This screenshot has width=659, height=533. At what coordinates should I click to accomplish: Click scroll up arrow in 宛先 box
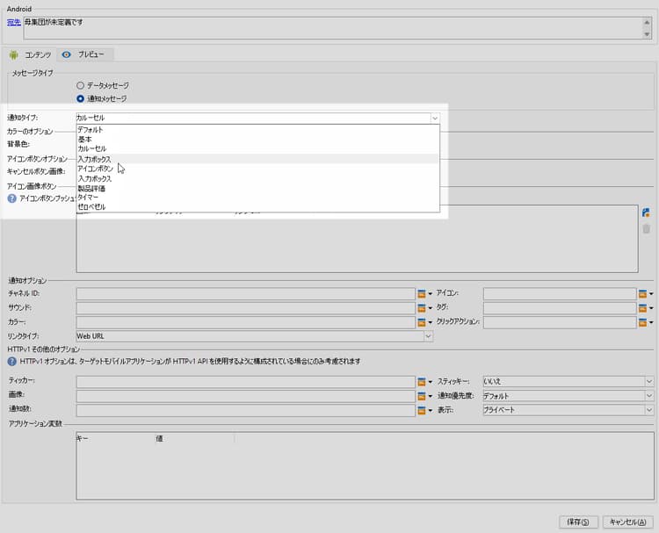pos(647,23)
